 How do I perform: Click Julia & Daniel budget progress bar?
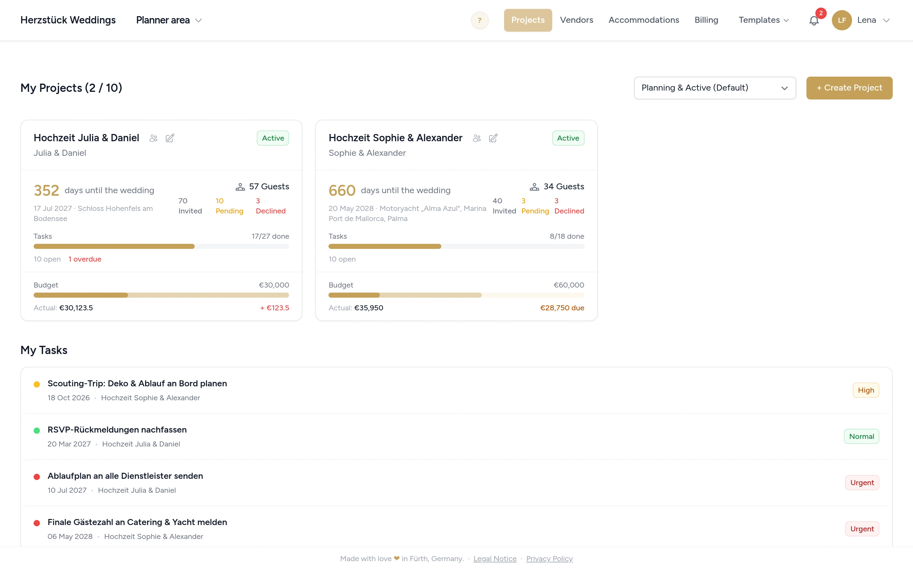161,295
